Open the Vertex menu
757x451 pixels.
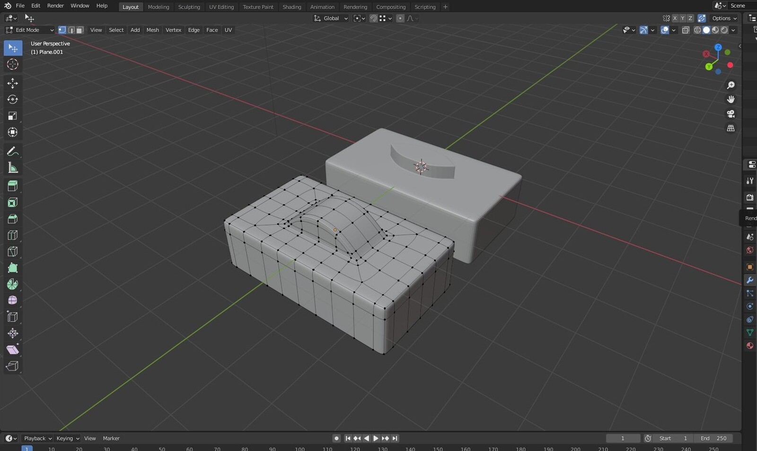[173, 30]
